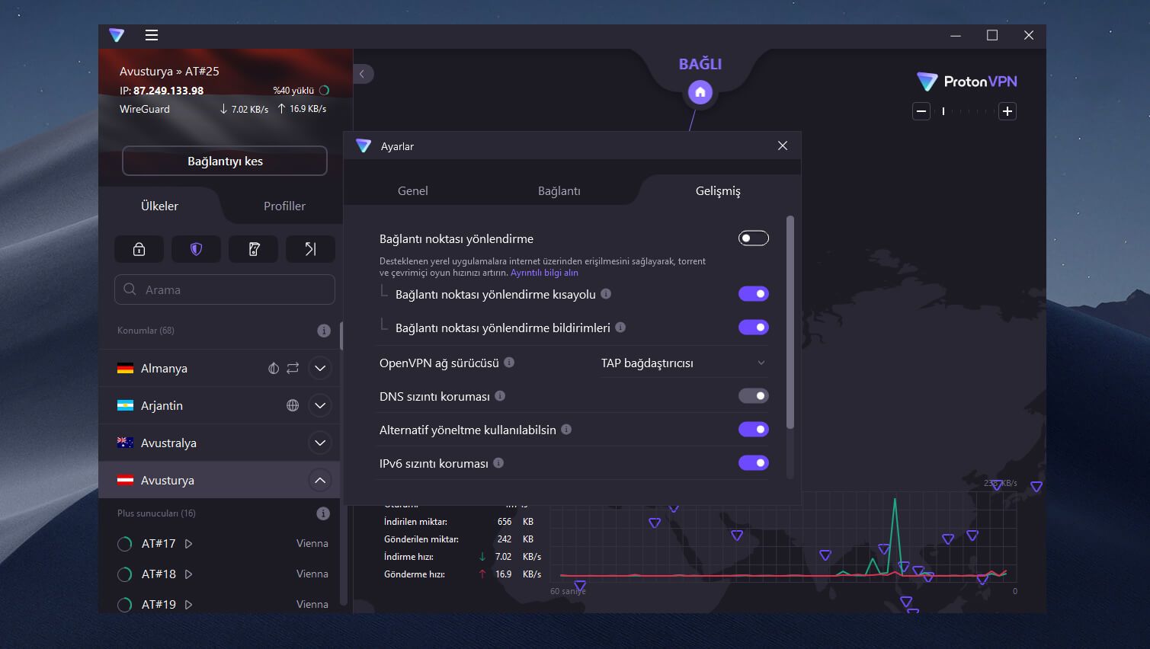This screenshot has height=649, width=1150.
Task: Turn off Alternatif yöneltme kullanılabilsin toggle
Action: 754,430
